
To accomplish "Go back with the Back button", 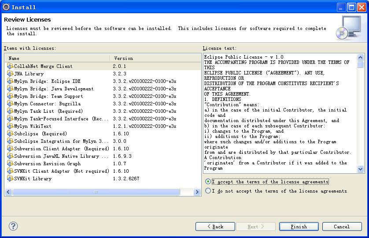I will tap(215, 227).
